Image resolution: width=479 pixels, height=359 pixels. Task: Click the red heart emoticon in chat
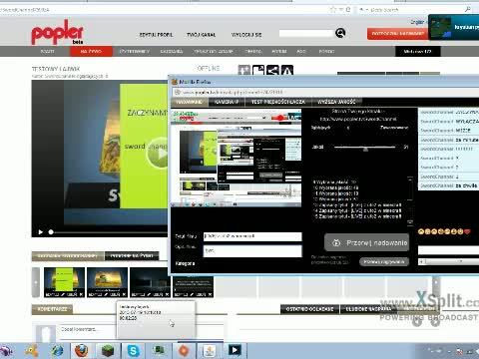[467, 231]
